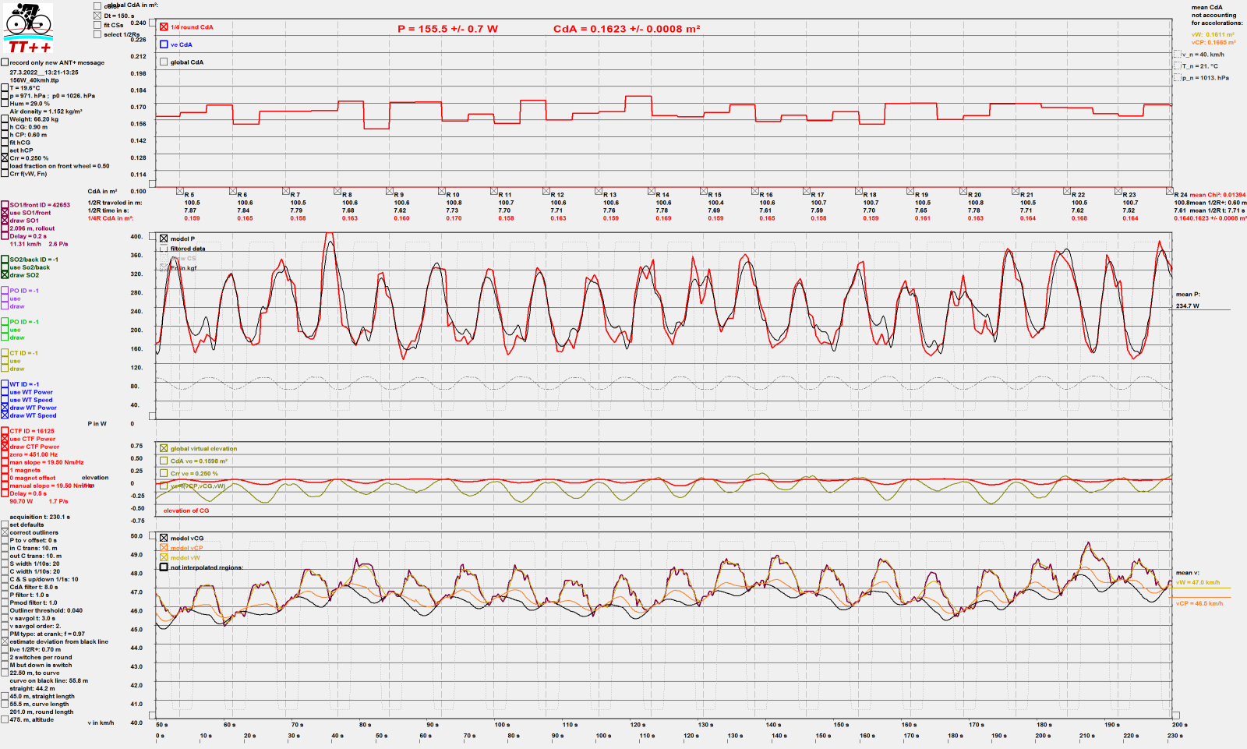Toggle estimate deviation from black line
This screenshot has width=1247, height=749.
5,641
